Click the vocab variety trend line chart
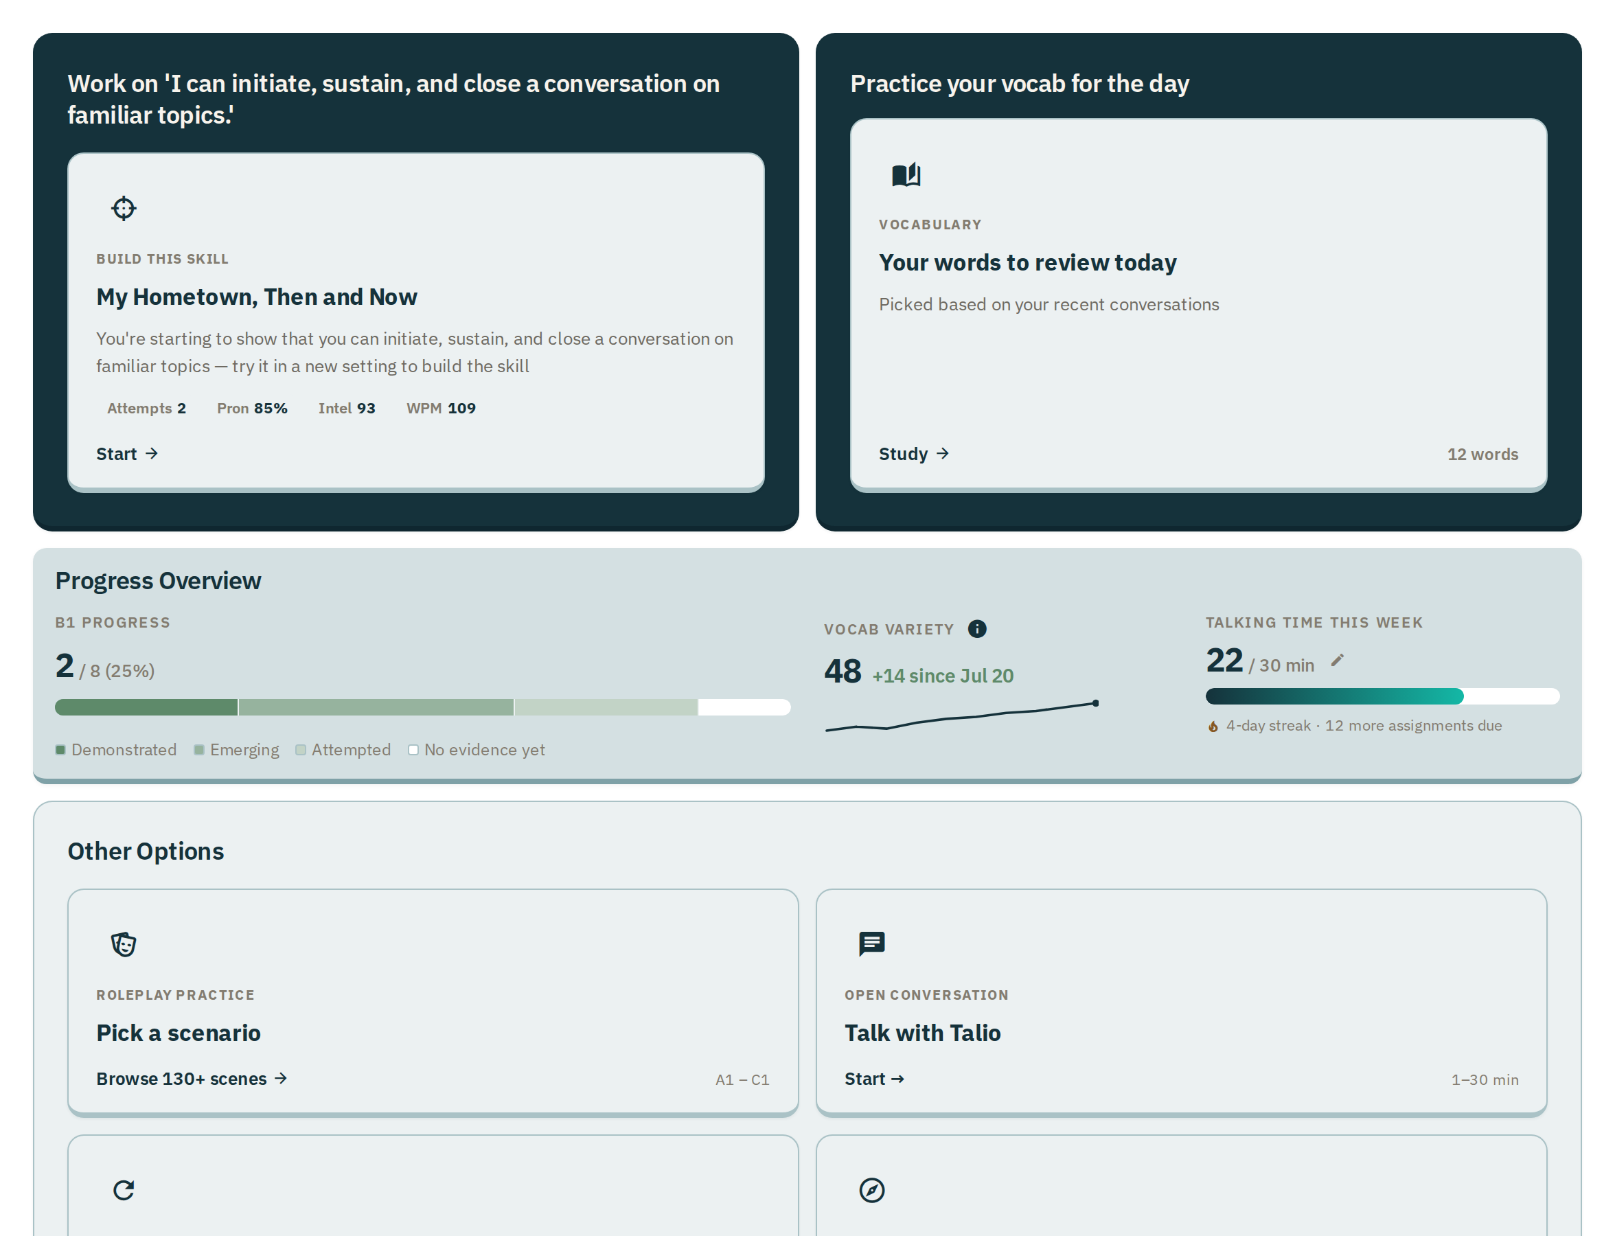1615x1236 pixels. [x=961, y=716]
